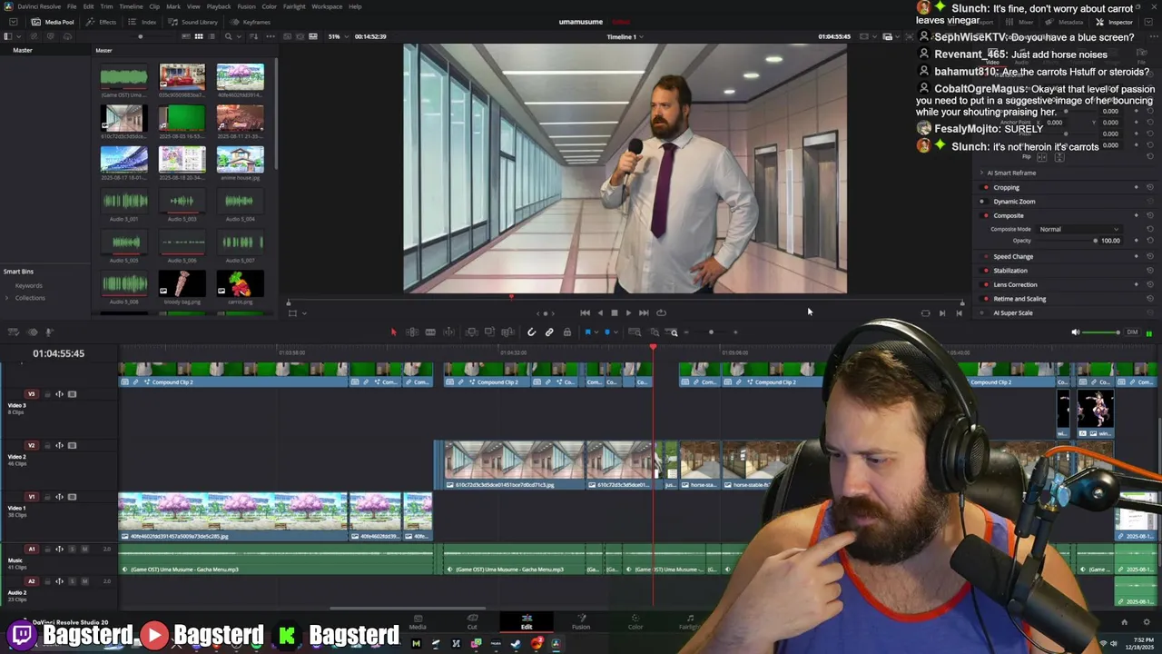The image size is (1162, 654).
Task: Expand the Stabilization inspector section
Action: coord(1010,271)
